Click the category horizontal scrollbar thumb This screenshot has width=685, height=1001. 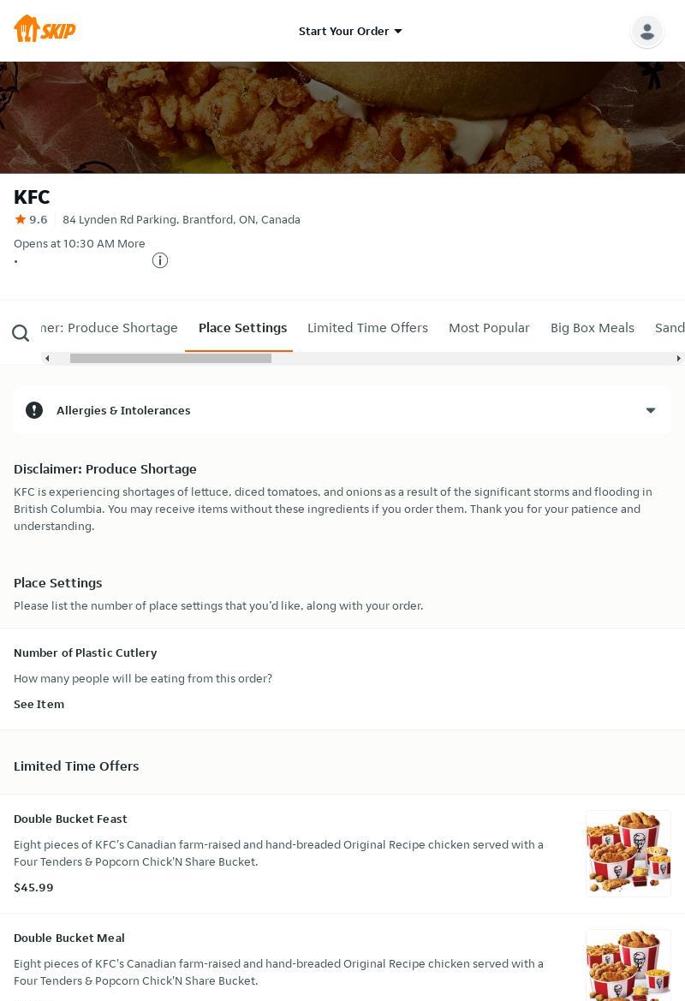pyautogui.click(x=170, y=358)
